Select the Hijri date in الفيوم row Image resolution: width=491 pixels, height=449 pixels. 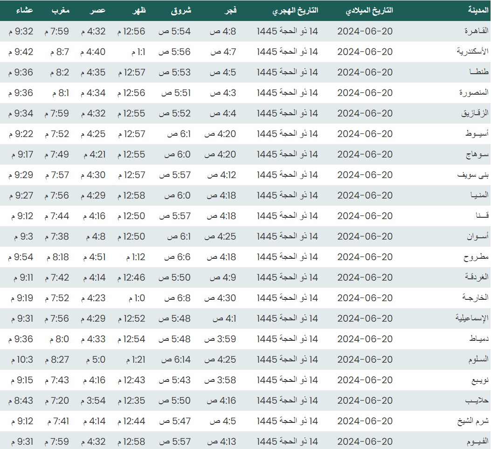(x=287, y=442)
